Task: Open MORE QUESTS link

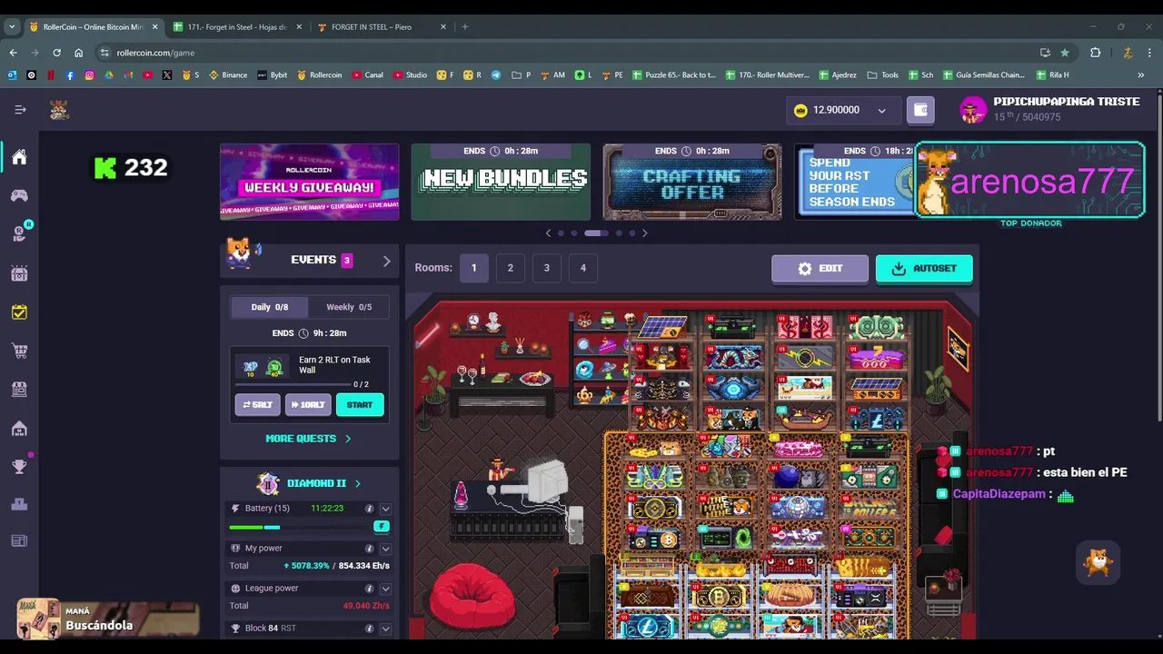Action: pyautogui.click(x=308, y=439)
